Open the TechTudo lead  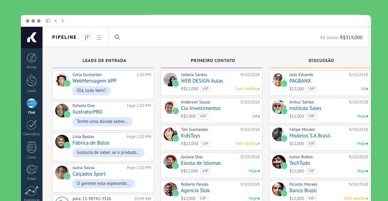[300, 163]
